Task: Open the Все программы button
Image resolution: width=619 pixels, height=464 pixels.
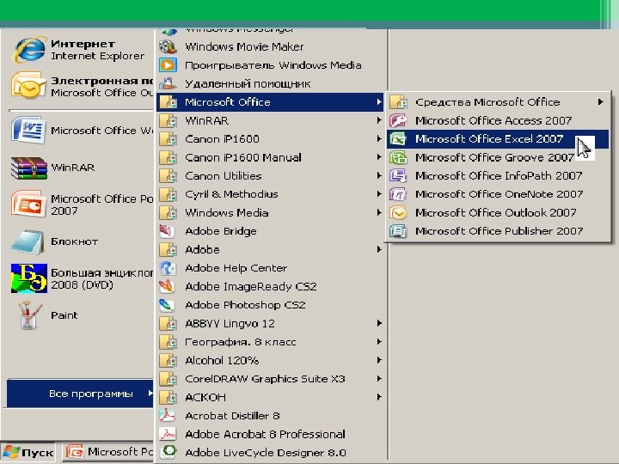Action: click(x=80, y=394)
